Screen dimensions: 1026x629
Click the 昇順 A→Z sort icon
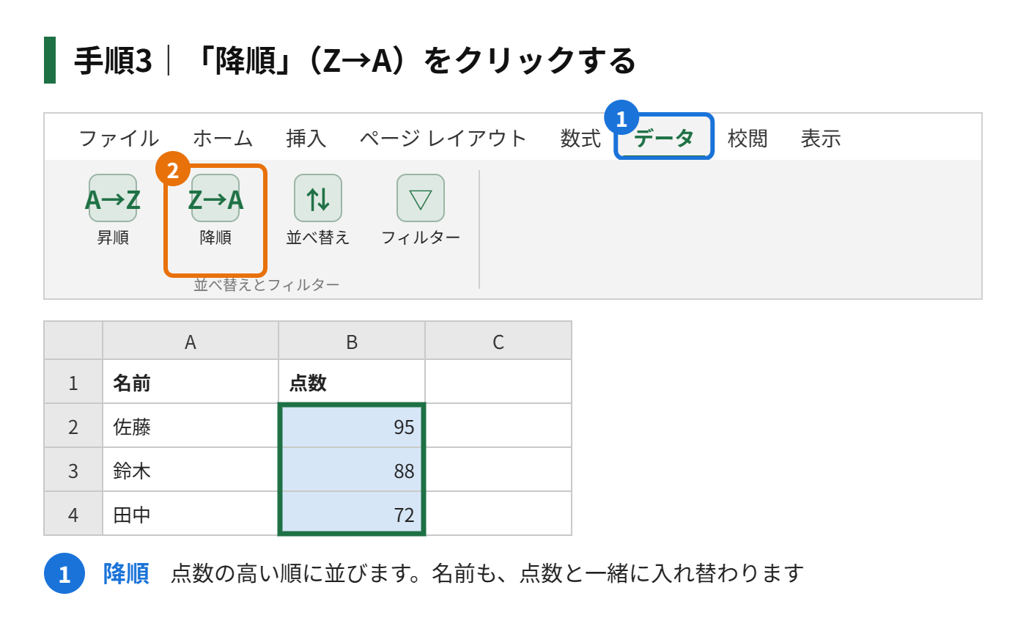coord(113,198)
